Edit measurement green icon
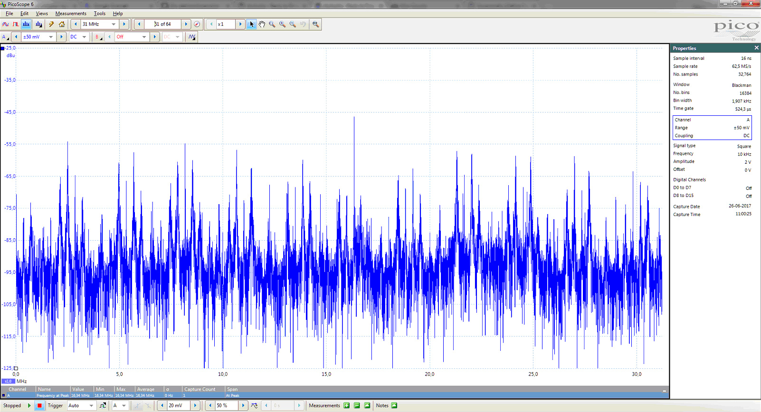Screen dimensions: 761x412 click(x=367, y=405)
